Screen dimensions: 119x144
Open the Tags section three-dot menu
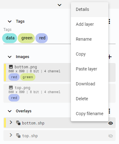[109, 21]
